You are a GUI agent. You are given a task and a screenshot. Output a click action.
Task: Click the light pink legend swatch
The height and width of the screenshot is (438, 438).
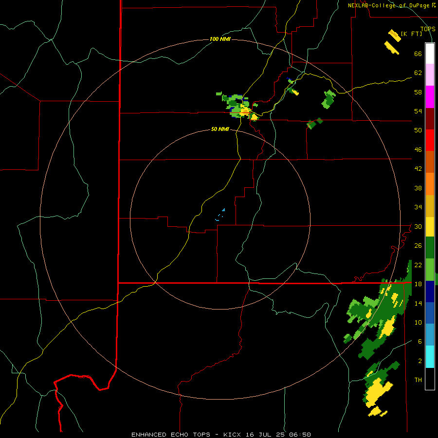pyautogui.click(x=430, y=75)
